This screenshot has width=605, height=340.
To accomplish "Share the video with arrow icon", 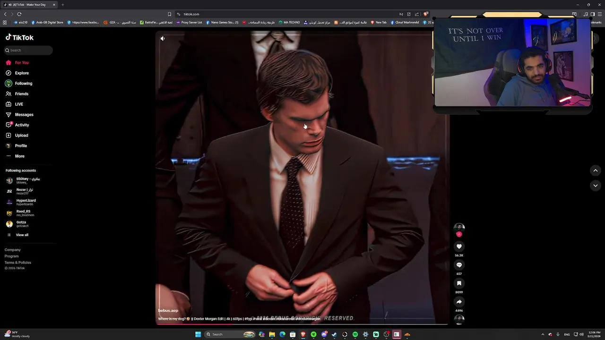I will click(459, 302).
